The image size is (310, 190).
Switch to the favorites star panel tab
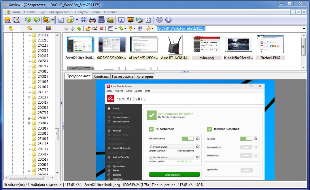pyautogui.click(x=29, y=28)
